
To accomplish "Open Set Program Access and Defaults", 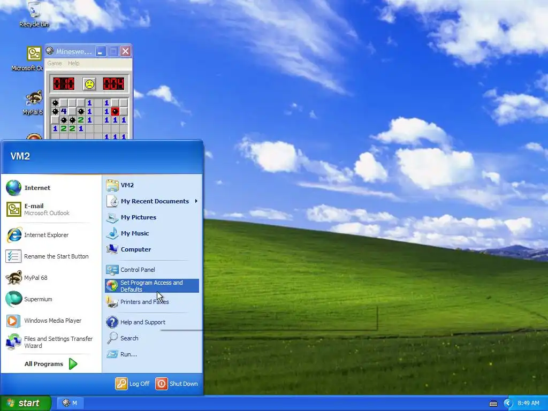I will tap(152, 286).
